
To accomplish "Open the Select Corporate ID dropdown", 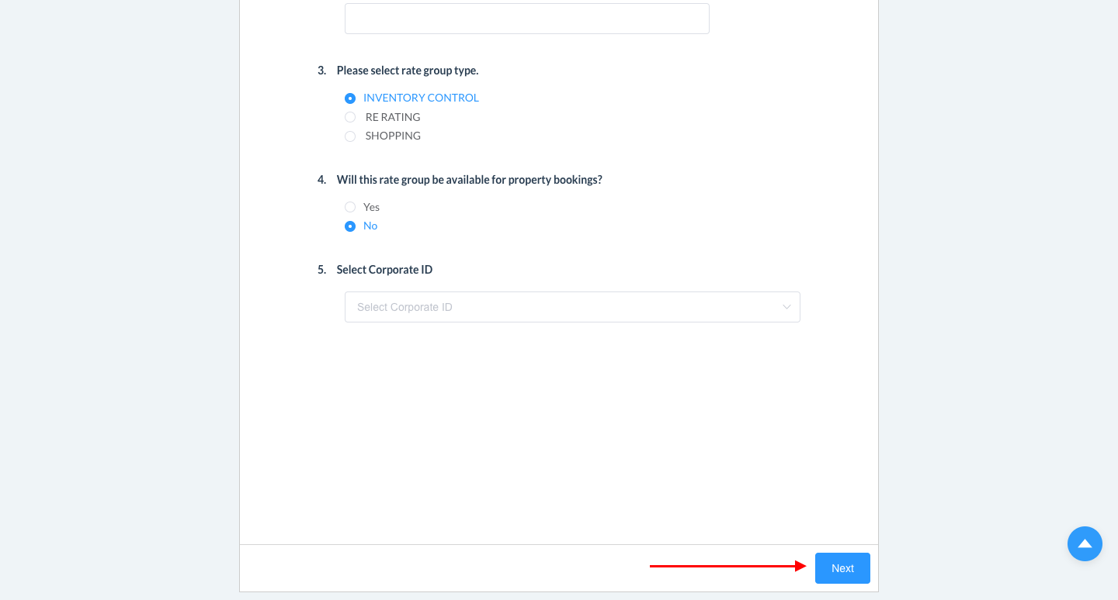I will pos(572,307).
